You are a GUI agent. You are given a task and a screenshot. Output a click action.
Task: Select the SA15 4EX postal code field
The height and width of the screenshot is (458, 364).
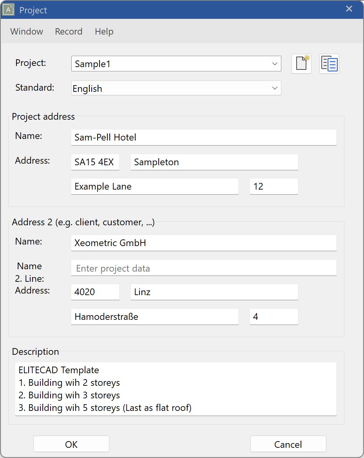[x=95, y=162]
